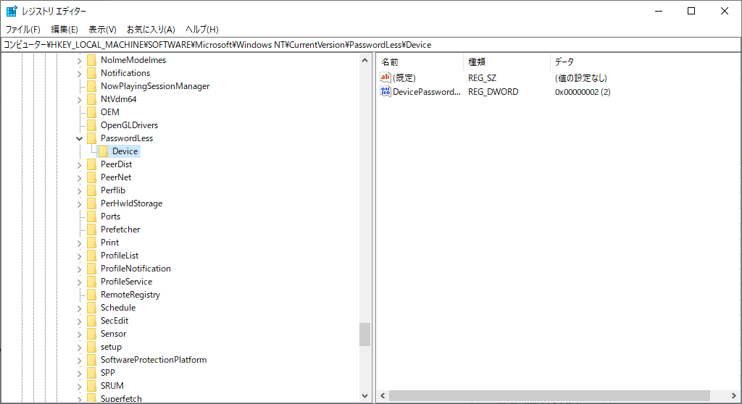
Task: Expand the Notifications key
Action: (80, 73)
